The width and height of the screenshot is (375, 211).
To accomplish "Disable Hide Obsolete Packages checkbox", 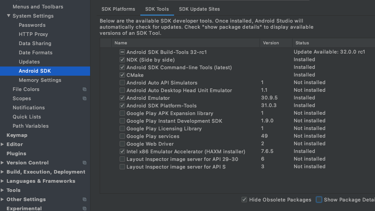I will (244, 200).
